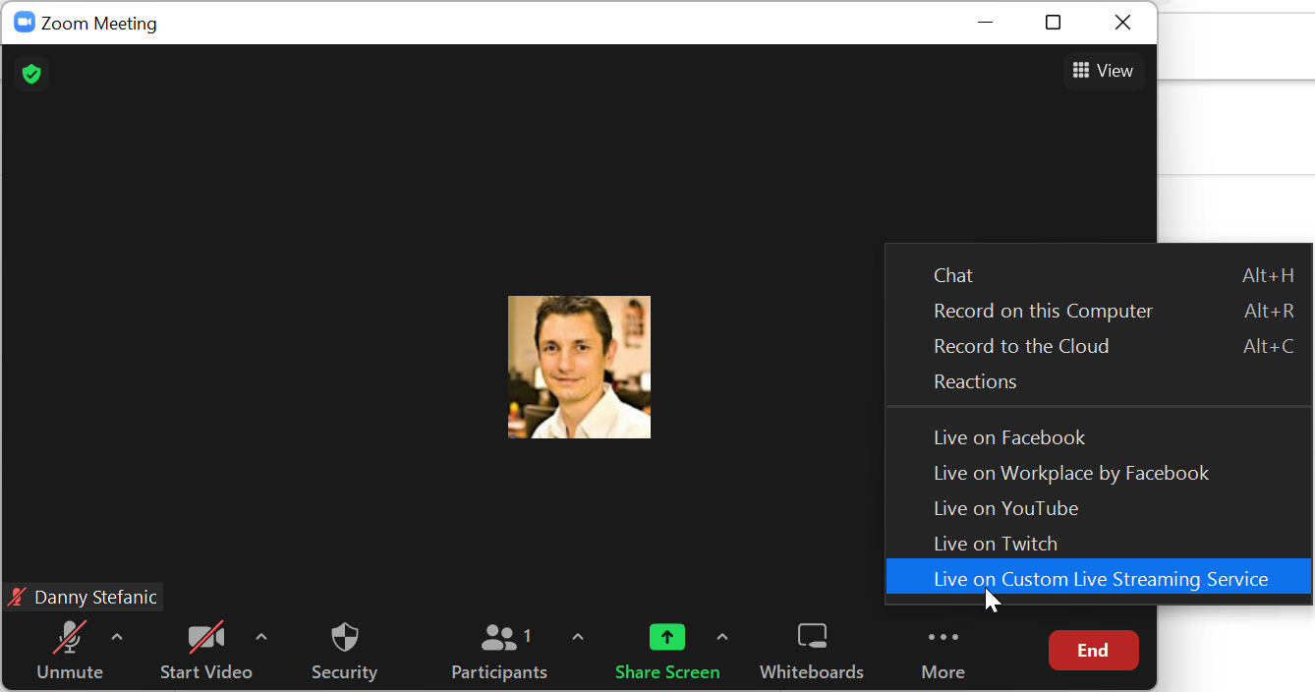1315x692 pixels.
Task: Choose Record to the Cloud
Action: pos(1099,346)
